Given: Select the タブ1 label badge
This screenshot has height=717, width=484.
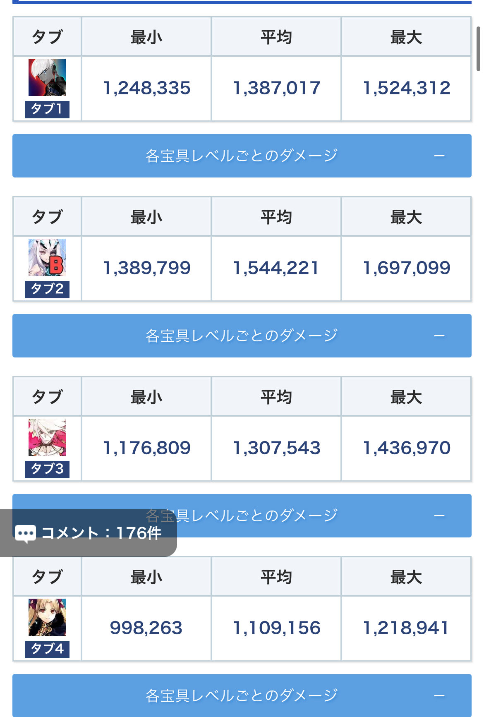Looking at the screenshot, I should pos(47,109).
